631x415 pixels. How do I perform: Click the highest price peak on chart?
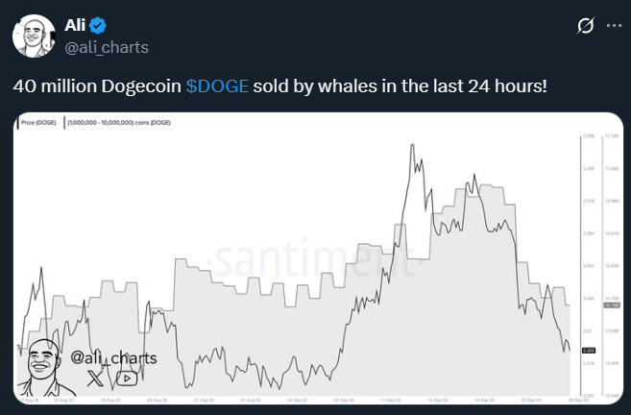tap(412, 145)
